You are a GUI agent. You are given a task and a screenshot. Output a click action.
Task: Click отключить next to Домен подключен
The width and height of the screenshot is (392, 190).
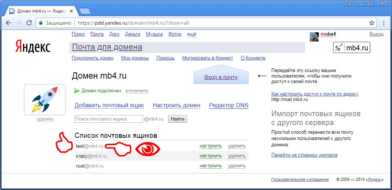(137, 90)
